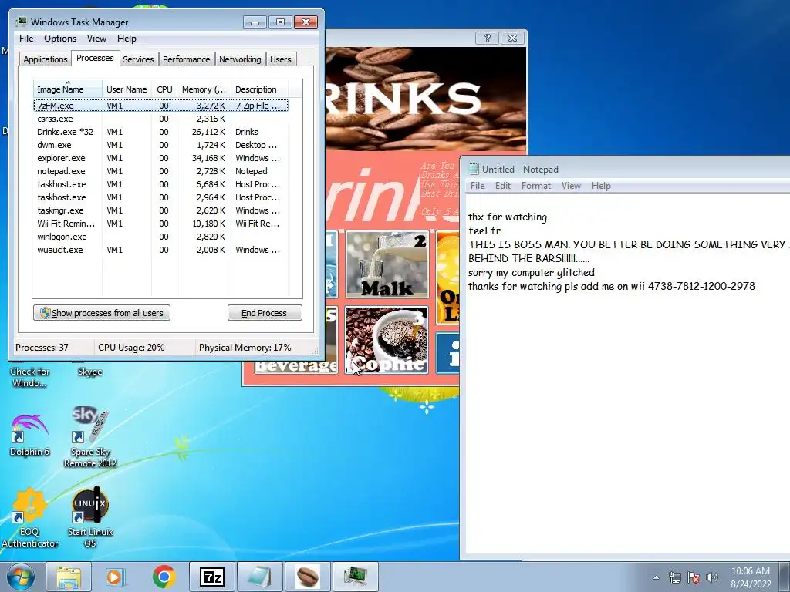Launch Windows Media Player from taskbar

[116, 577]
